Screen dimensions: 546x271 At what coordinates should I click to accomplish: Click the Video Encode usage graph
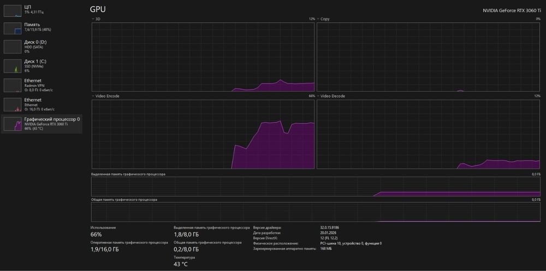(x=203, y=134)
